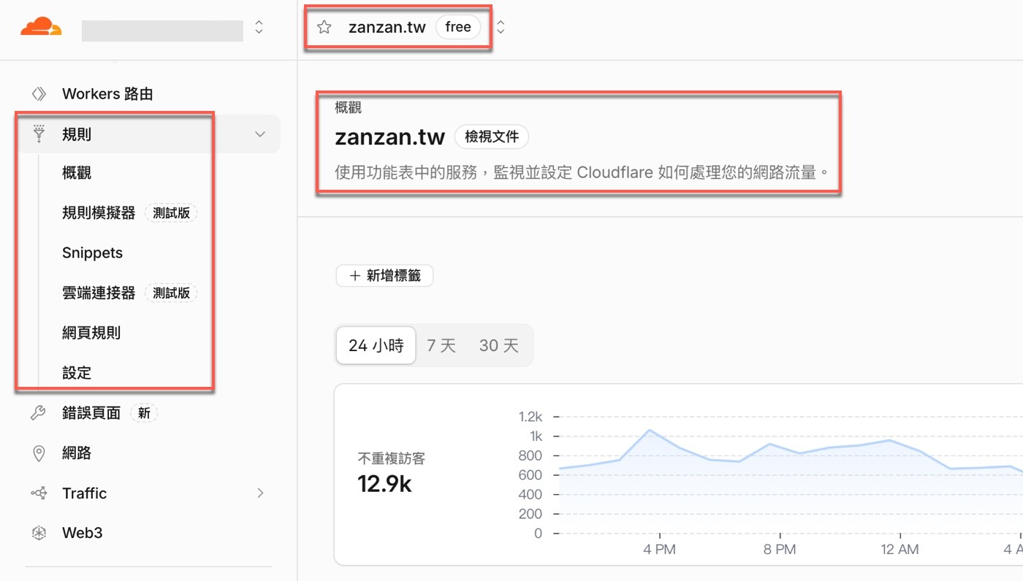Viewport: 1023px width, 581px height.
Task: Click the 網路 location pin icon
Action: [x=39, y=453]
